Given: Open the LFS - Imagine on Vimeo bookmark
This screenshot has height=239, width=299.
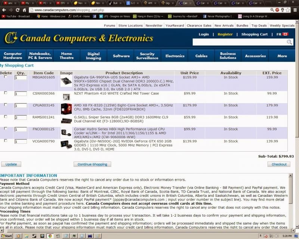Looking at the screenshot, I should tap(115, 16).
